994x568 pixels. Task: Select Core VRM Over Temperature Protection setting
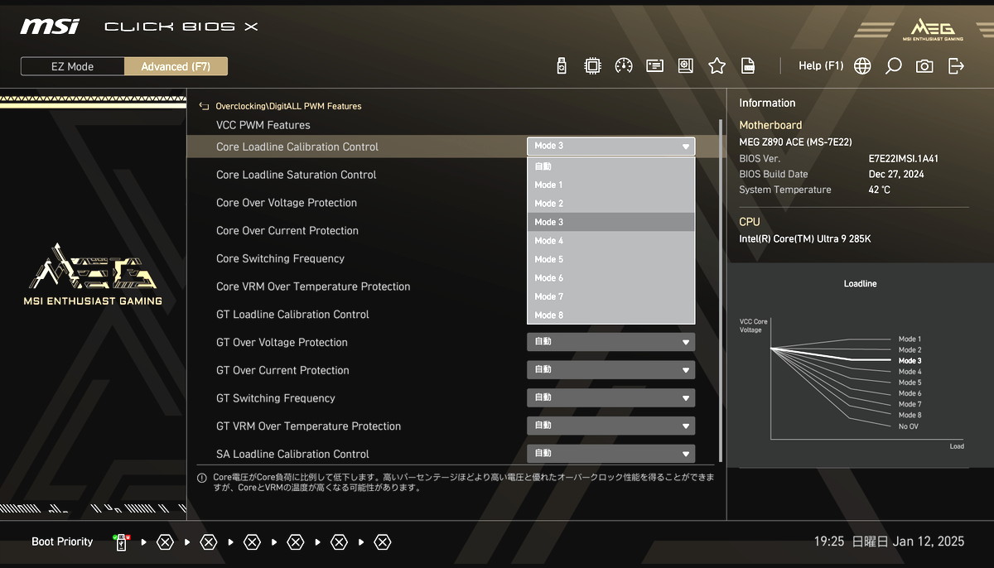pos(313,286)
